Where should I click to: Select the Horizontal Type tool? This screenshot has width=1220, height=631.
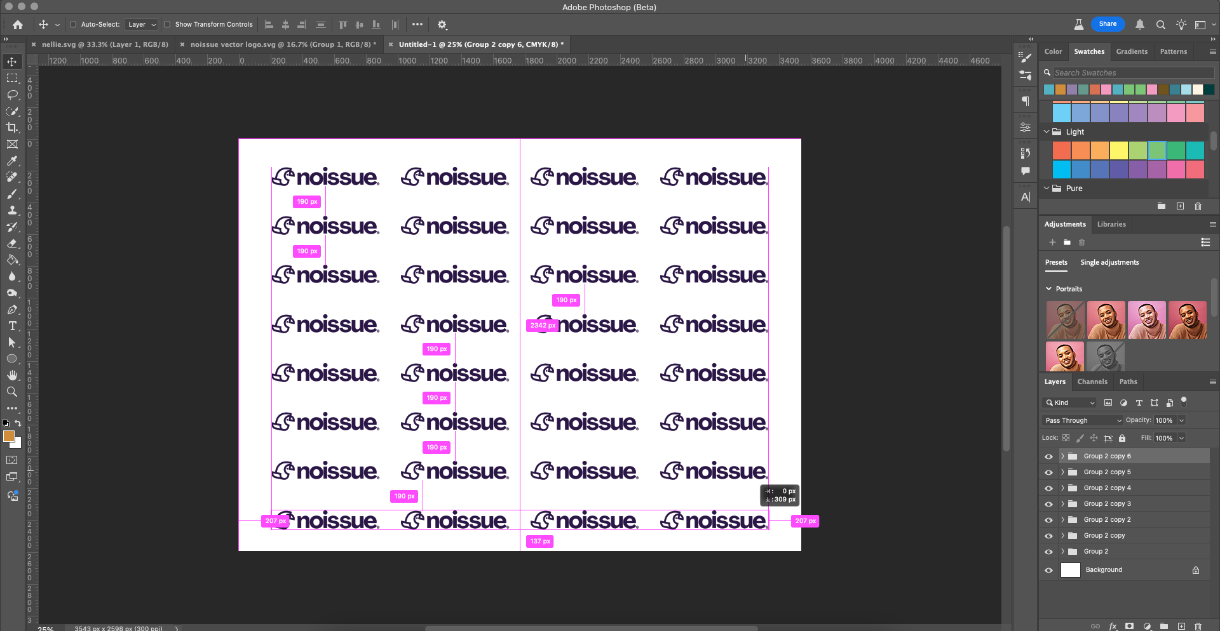[12, 326]
